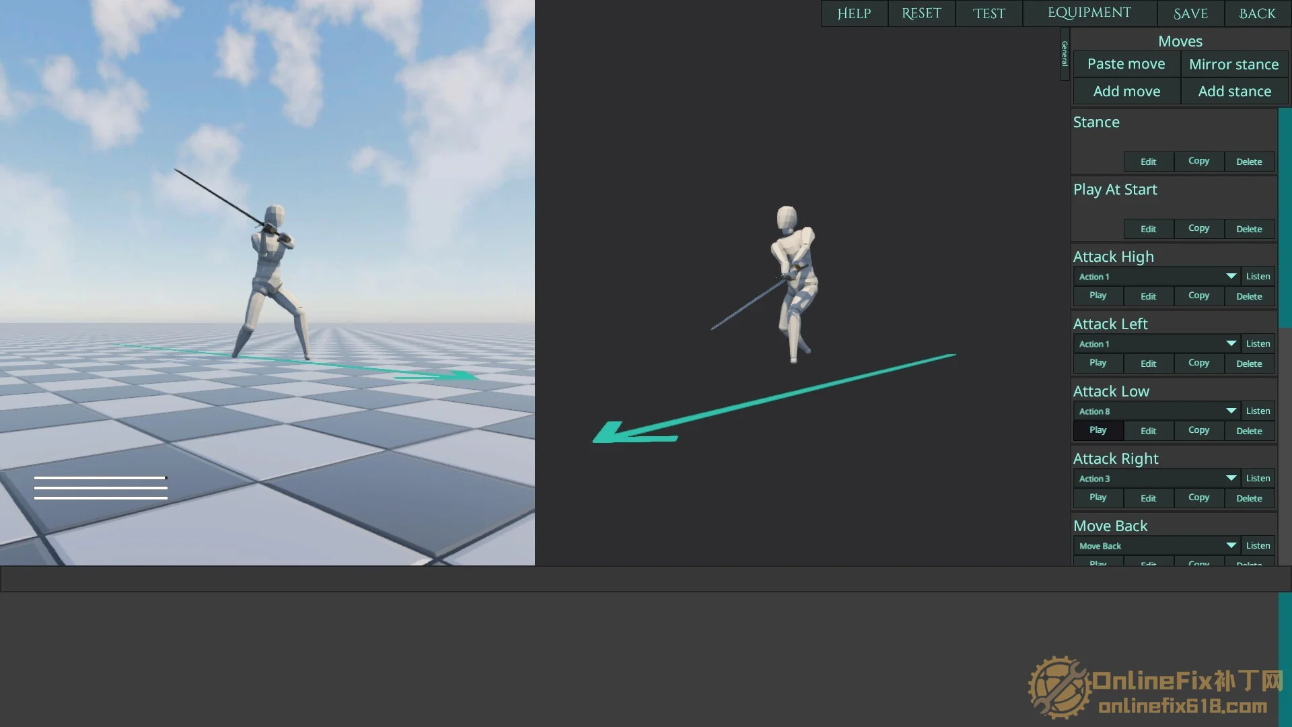This screenshot has height=727, width=1292.
Task: Click Listen for Attack Left
Action: point(1258,344)
